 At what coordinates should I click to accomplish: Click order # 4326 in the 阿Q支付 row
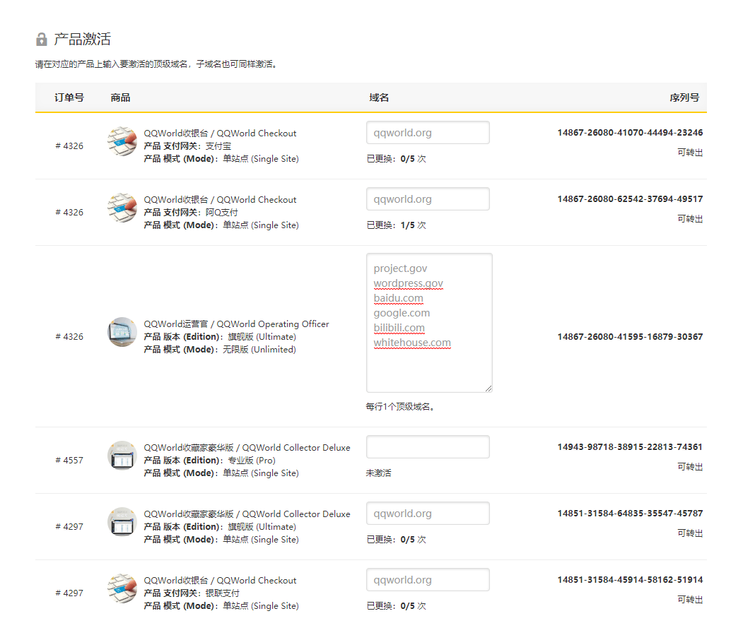(x=69, y=212)
